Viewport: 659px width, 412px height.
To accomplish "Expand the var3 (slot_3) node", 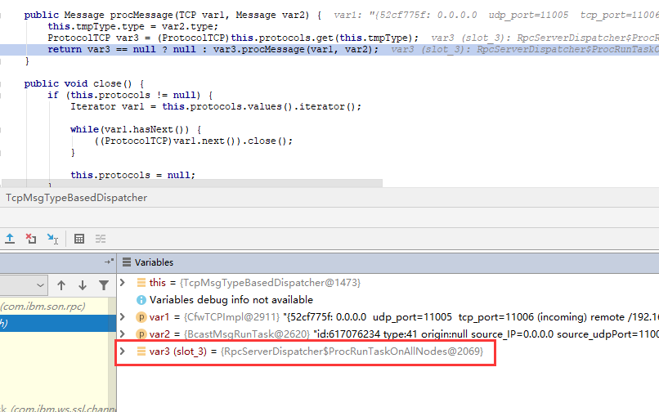I will 123,351.
